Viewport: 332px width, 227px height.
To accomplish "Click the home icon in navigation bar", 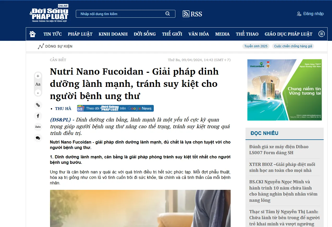I will pos(33,34).
